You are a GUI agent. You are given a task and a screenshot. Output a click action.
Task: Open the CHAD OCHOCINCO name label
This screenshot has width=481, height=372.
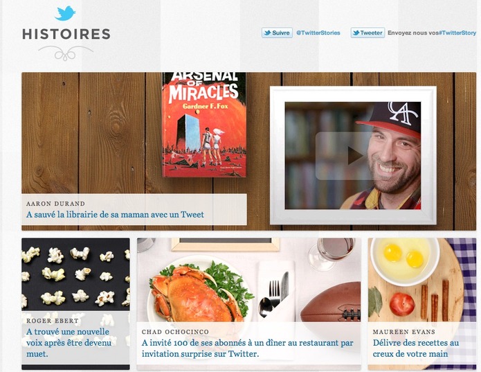pyautogui.click(x=175, y=332)
